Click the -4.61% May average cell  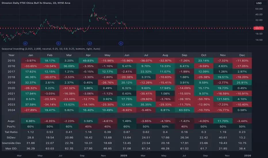(x=108, y=121)
